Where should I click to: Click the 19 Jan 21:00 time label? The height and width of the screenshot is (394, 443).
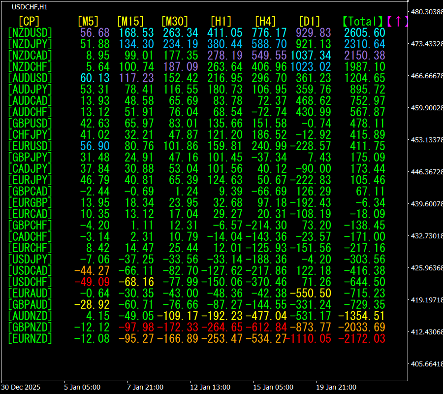coord(336,387)
